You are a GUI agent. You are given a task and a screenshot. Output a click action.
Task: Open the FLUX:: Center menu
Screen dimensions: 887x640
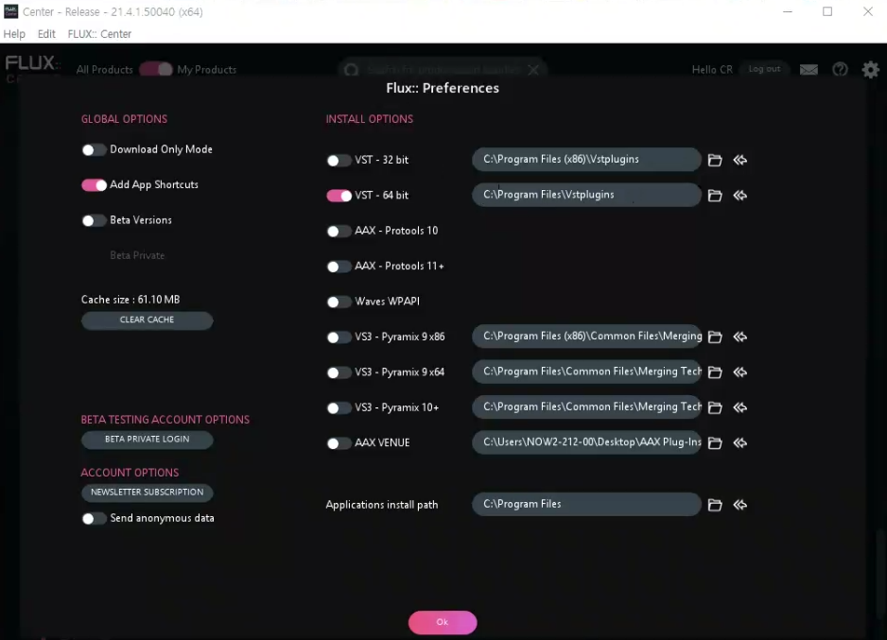coord(99,34)
